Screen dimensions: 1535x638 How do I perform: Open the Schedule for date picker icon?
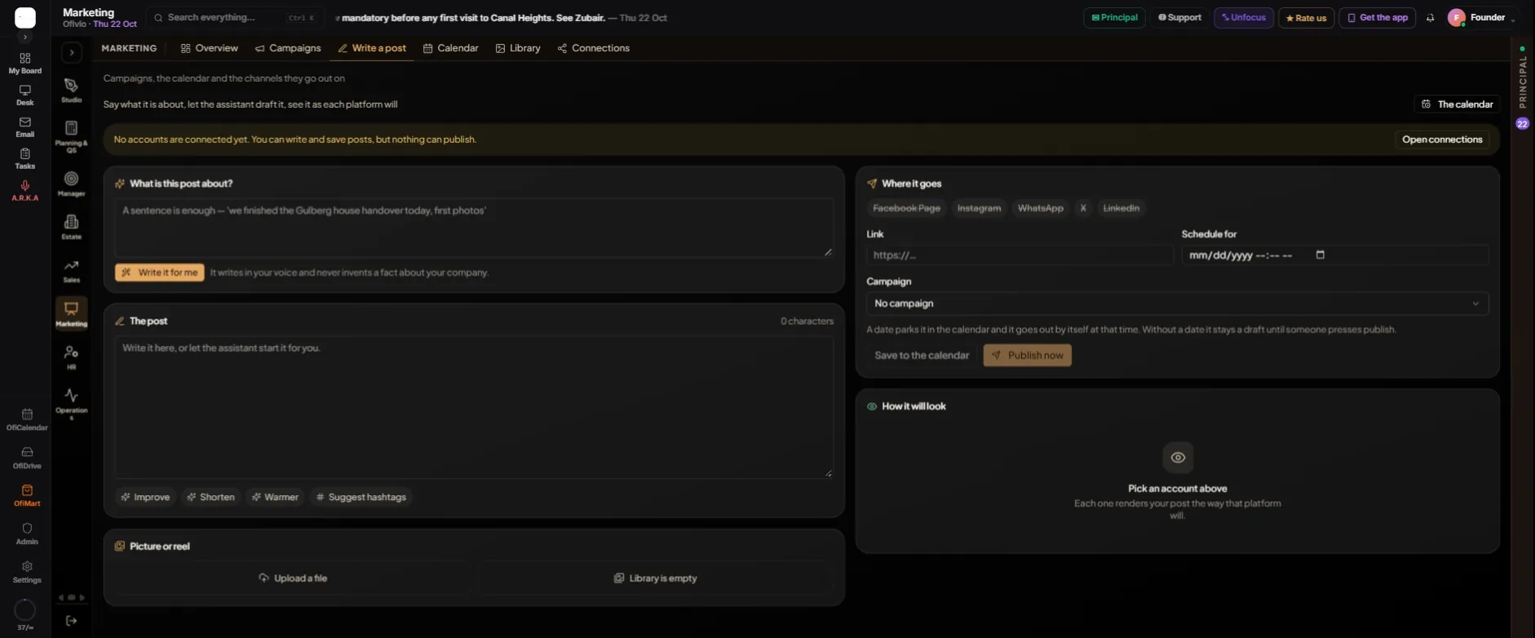[1320, 255]
